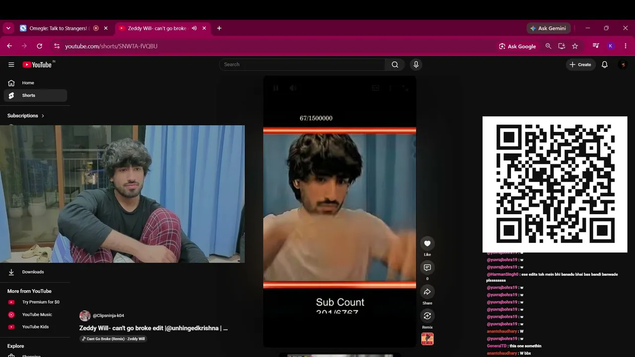The width and height of the screenshot is (635, 357).
Task: Open the YouTube account avatar menu
Action: click(x=623, y=64)
